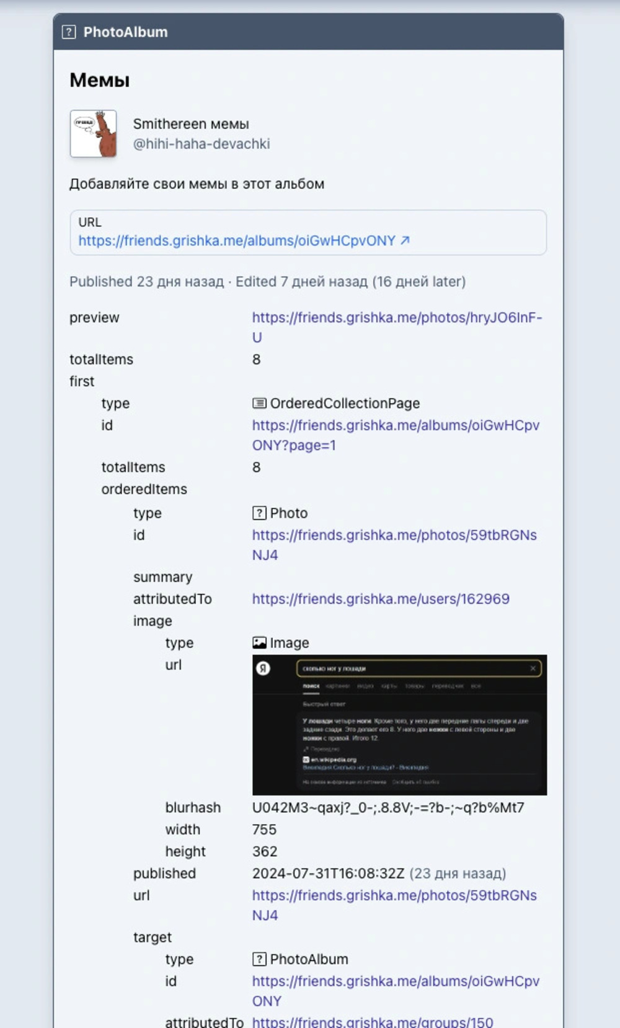Click the Smithereen мемы author name
620x1028 pixels.
pyautogui.click(x=191, y=124)
